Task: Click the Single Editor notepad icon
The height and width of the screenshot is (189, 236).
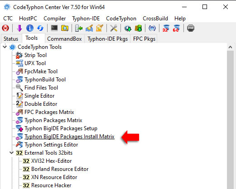Action: tap(19, 96)
